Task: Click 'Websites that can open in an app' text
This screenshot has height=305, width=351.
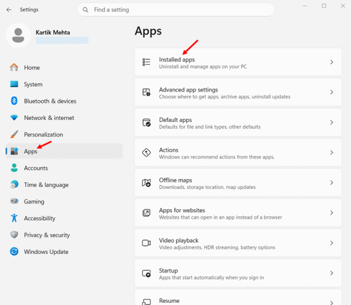Action: click(220, 217)
